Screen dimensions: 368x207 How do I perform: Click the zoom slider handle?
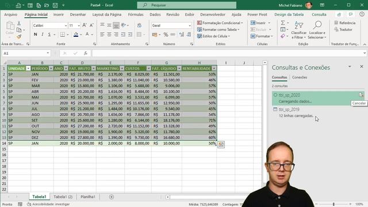(x=333, y=204)
